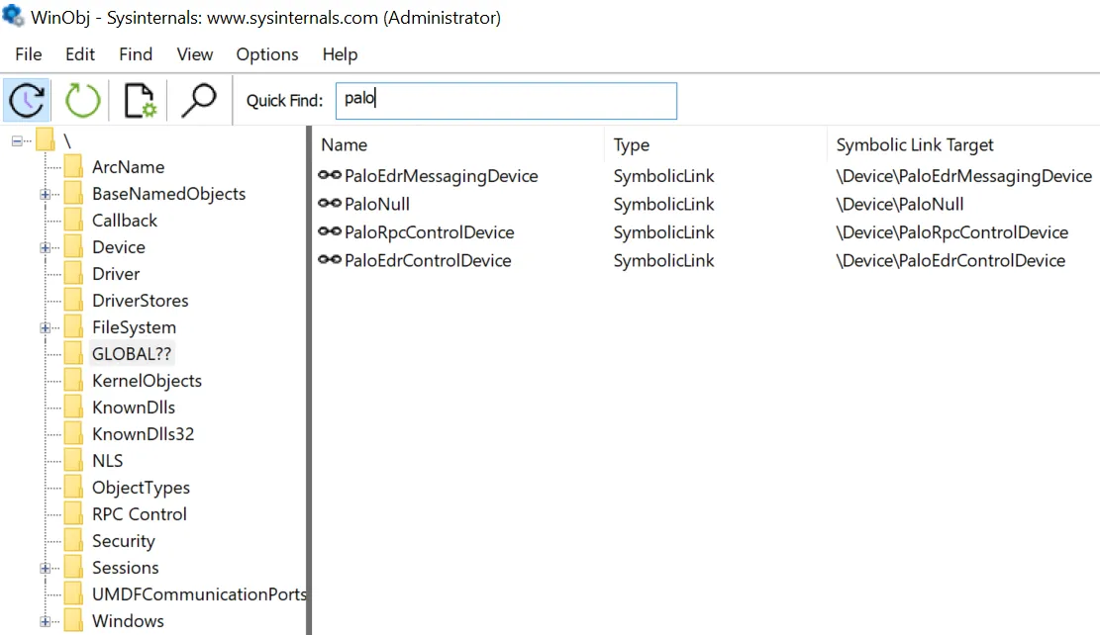Select the PaloRpcControlDevice row
Screen dimensions: 1100x635
429,233
